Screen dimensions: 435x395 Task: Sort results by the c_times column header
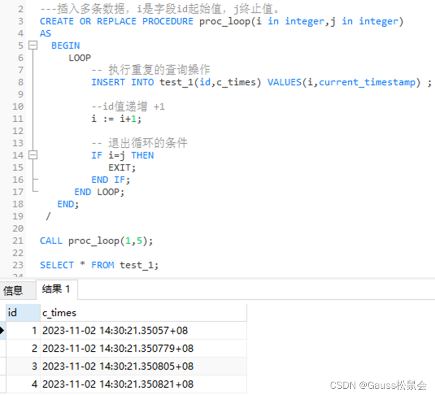click(x=59, y=312)
